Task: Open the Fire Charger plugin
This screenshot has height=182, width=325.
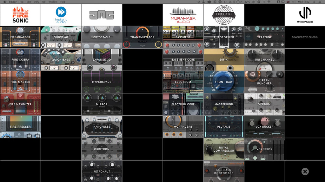Action: pyautogui.click(x=20, y=37)
